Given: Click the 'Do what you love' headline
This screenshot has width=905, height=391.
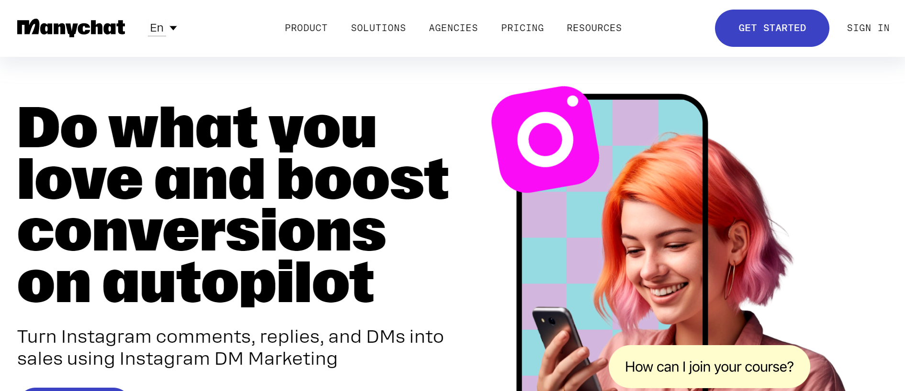Looking at the screenshot, I should (x=233, y=206).
